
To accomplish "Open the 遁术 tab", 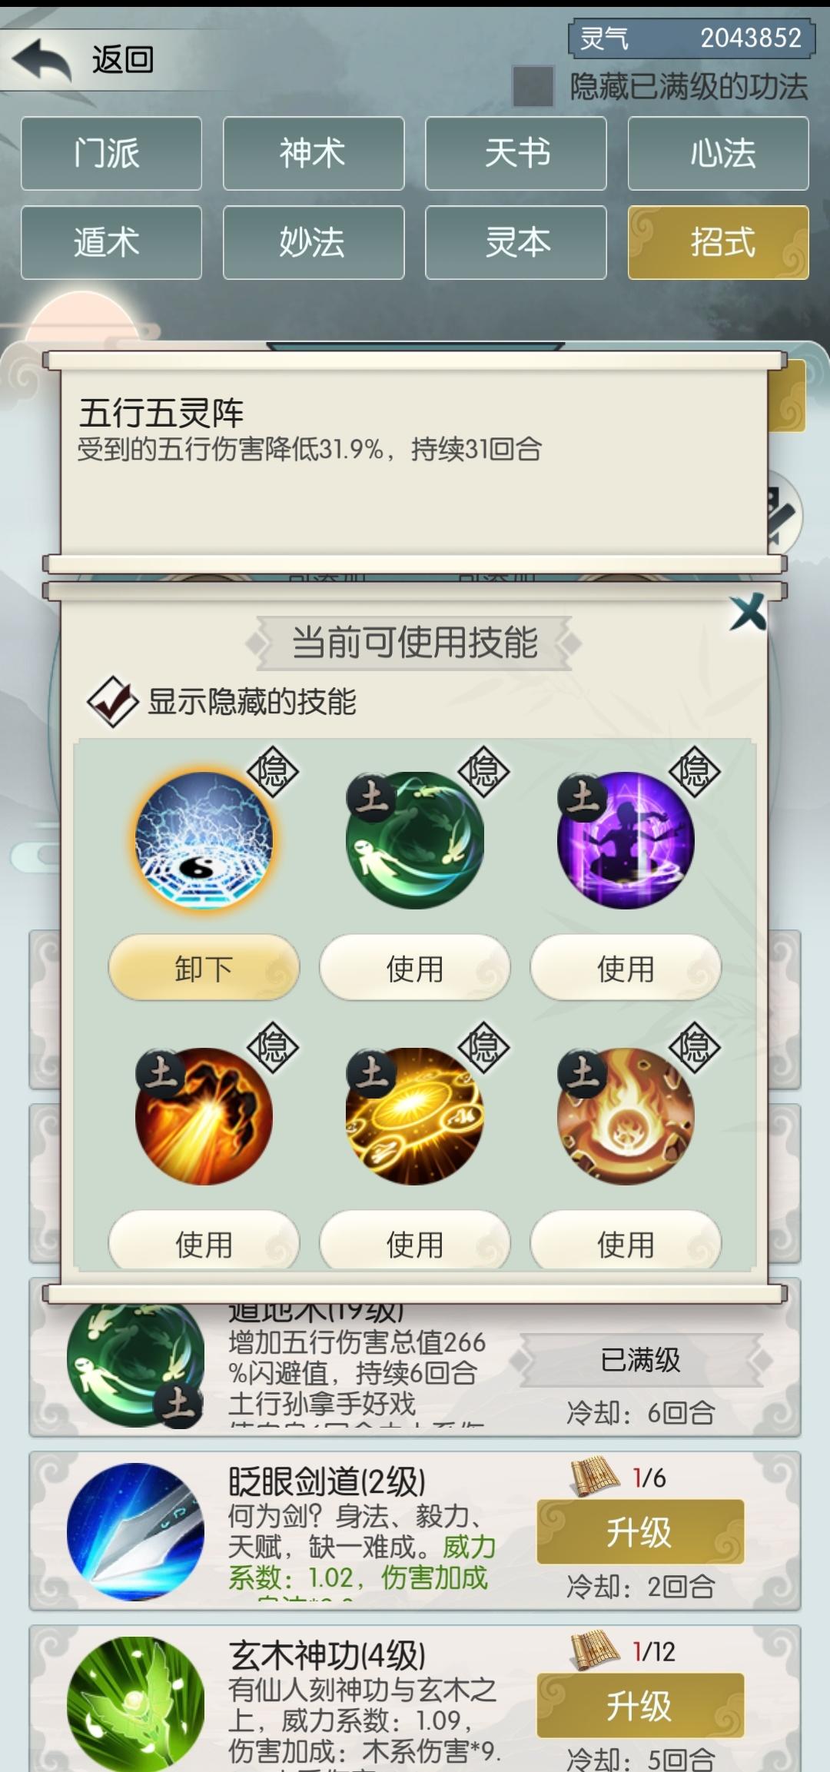I will click(111, 242).
